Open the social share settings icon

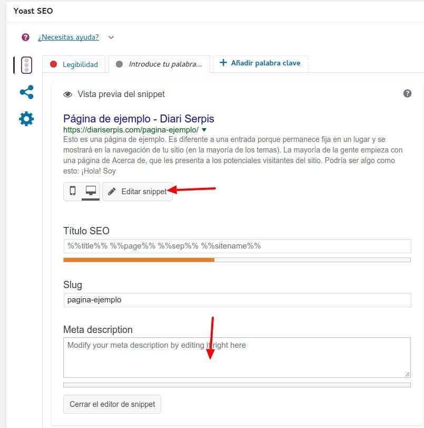(27, 92)
